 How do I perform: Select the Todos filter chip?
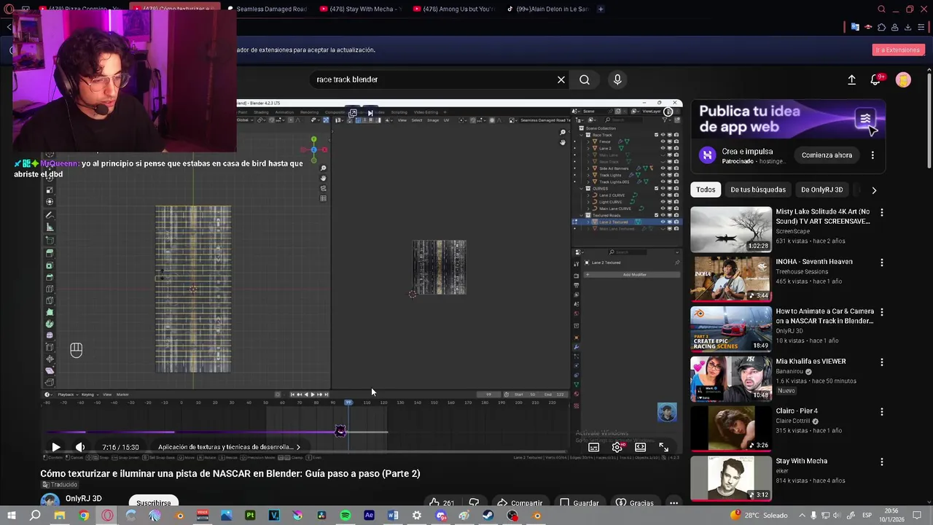[706, 190]
